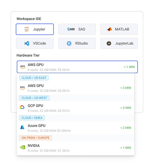
Task: Select GCP GPU hardware tier option
Action: (x=75, y=108)
